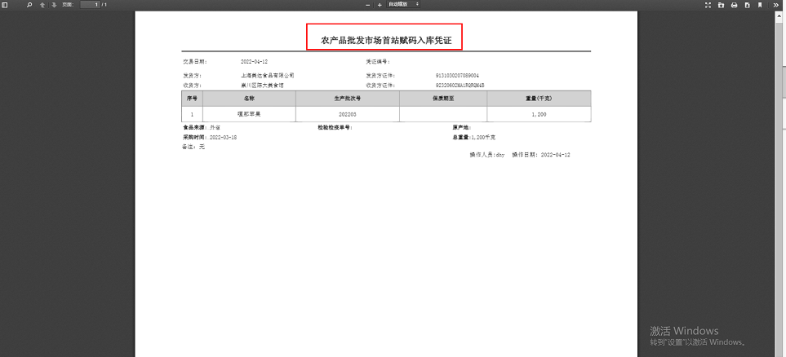Go to next page arrow
Image resolution: width=786 pixels, height=357 pixels.
click(54, 5)
